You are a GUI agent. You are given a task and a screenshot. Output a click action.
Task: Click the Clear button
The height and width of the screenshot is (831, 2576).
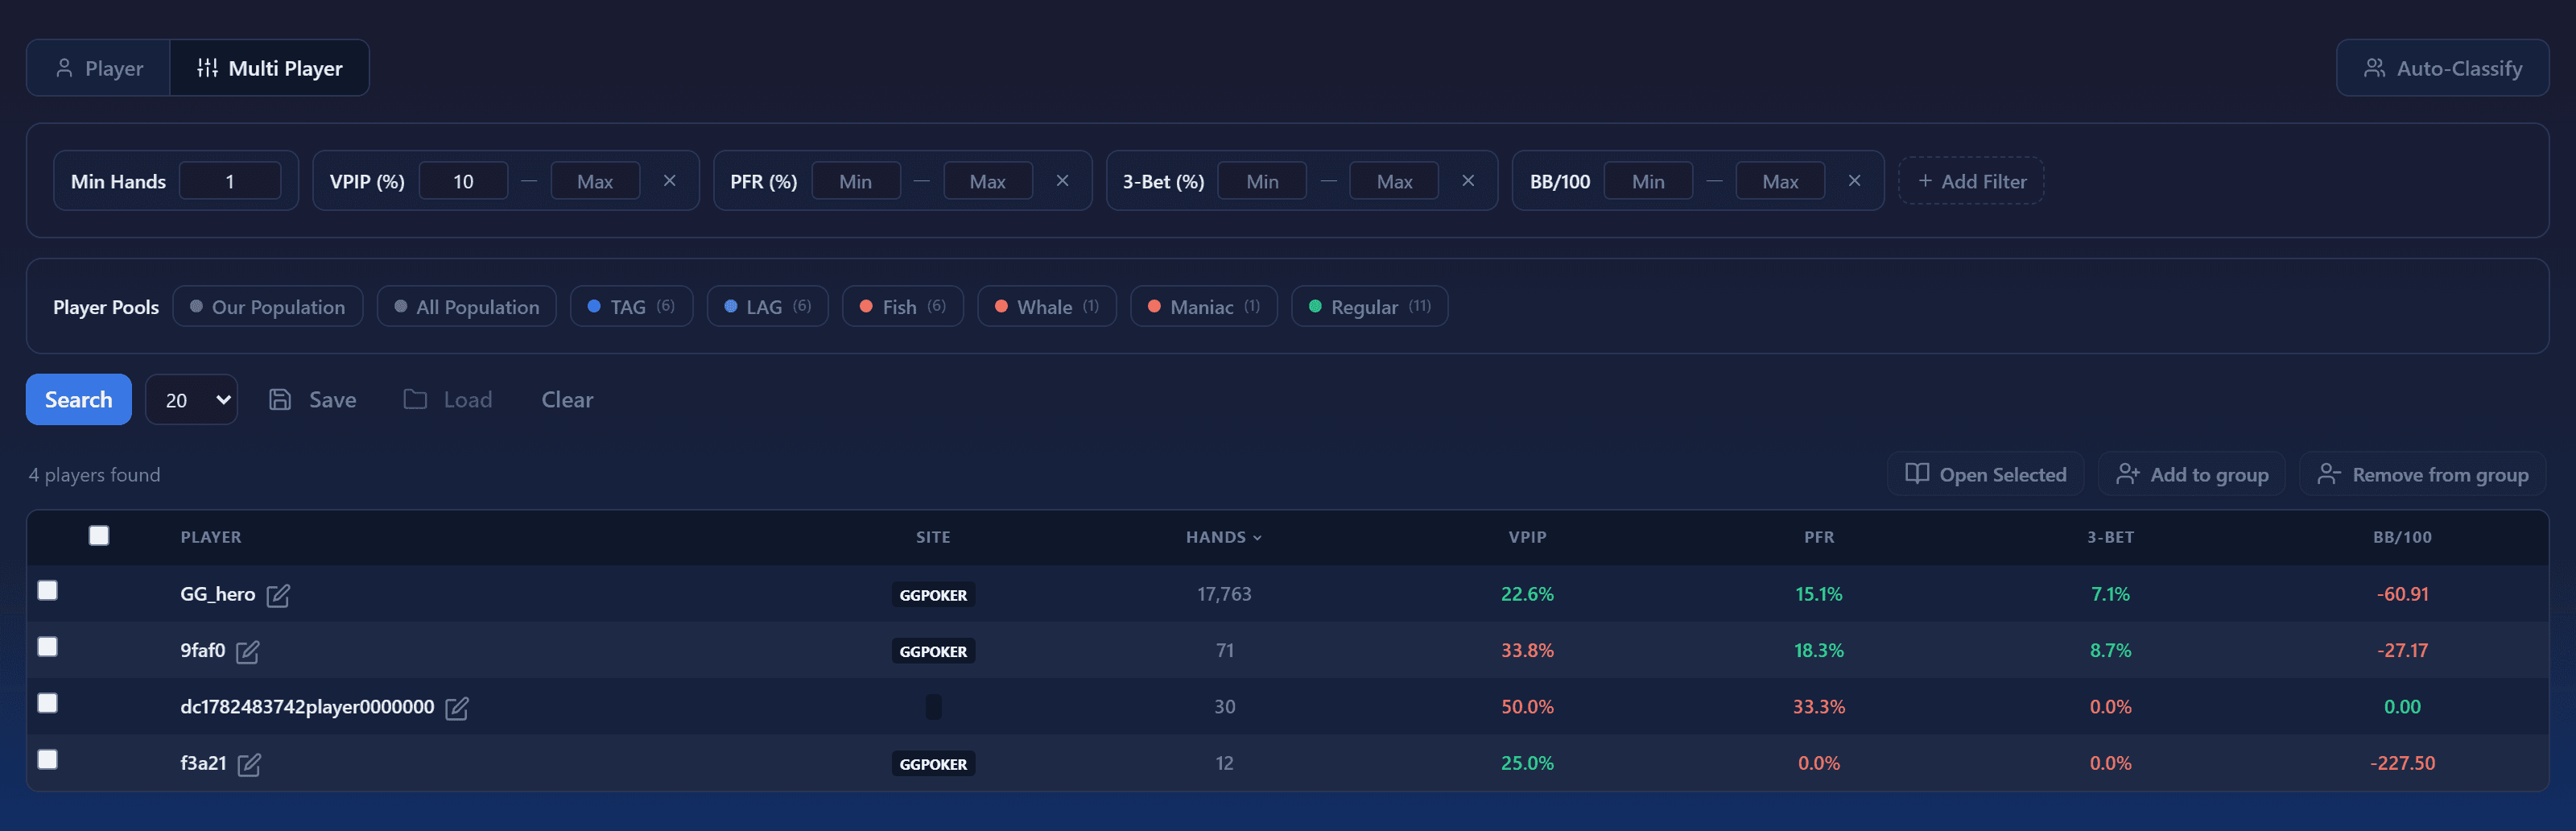[567, 400]
